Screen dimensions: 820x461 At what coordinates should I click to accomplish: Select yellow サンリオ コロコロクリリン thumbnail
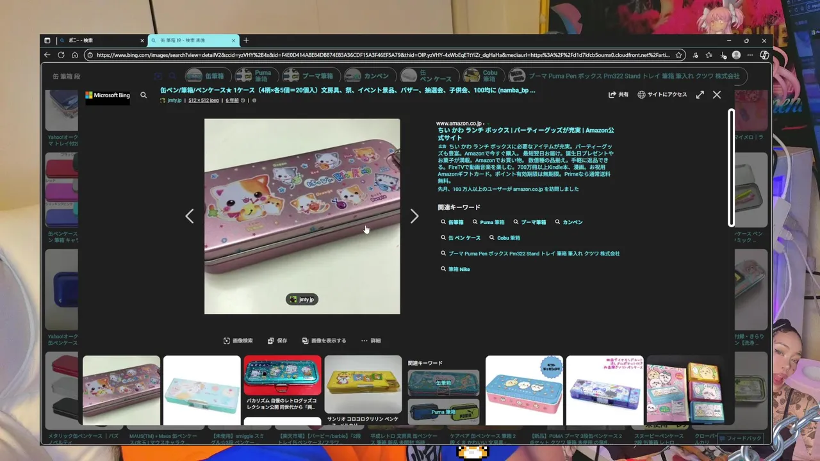point(363,389)
